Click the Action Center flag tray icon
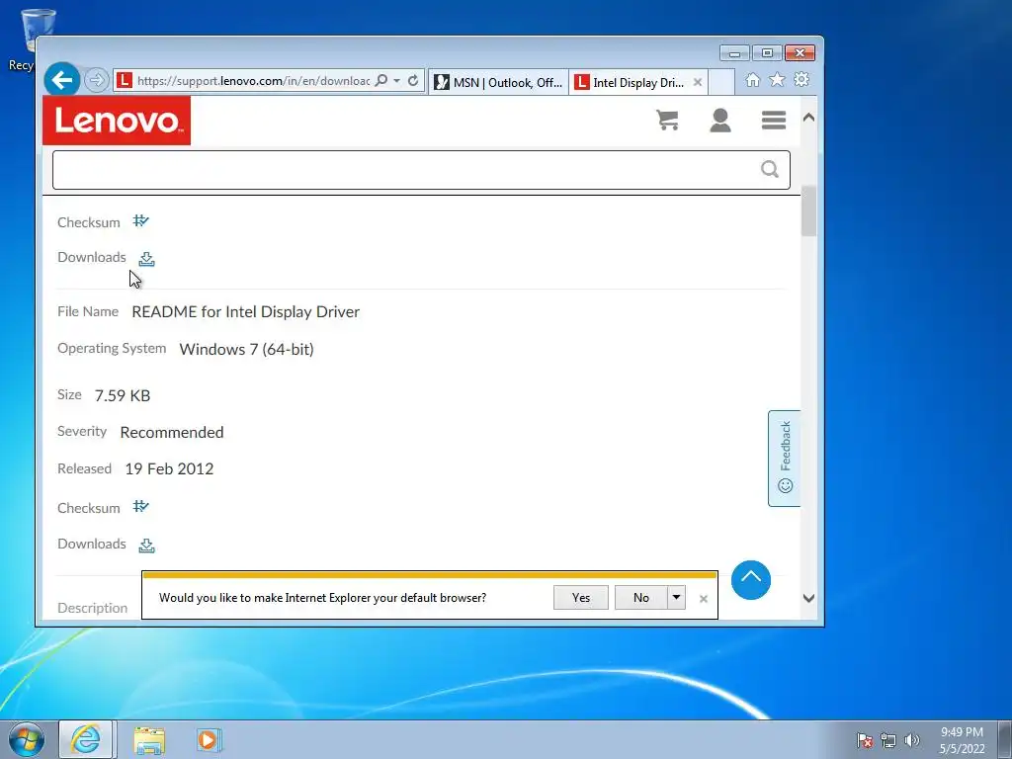This screenshot has height=759, width=1012. (x=864, y=740)
